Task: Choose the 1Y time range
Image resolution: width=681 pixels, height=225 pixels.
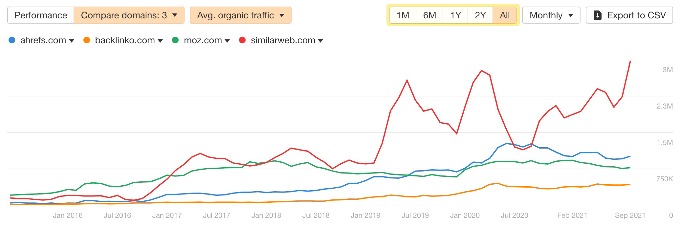Action: [x=455, y=15]
